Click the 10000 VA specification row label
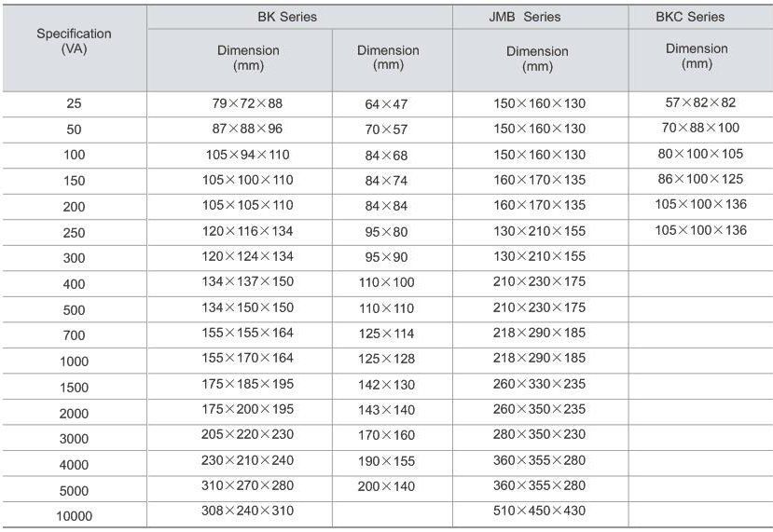Viewport: 773px width, 532px height. coord(76,515)
